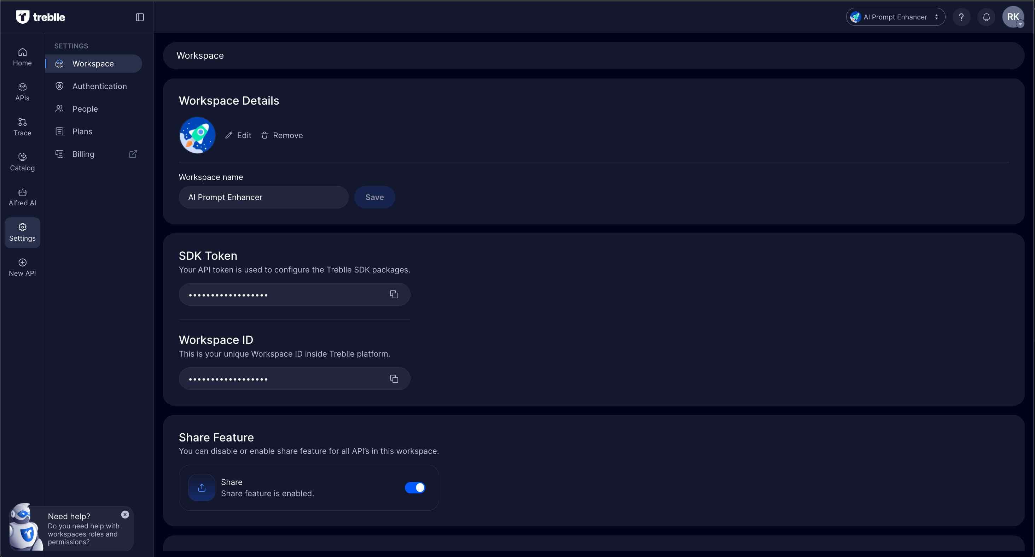Open the AI Prompt Enhancer workspace switcher
This screenshot has height=557, width=1035.
895,17
